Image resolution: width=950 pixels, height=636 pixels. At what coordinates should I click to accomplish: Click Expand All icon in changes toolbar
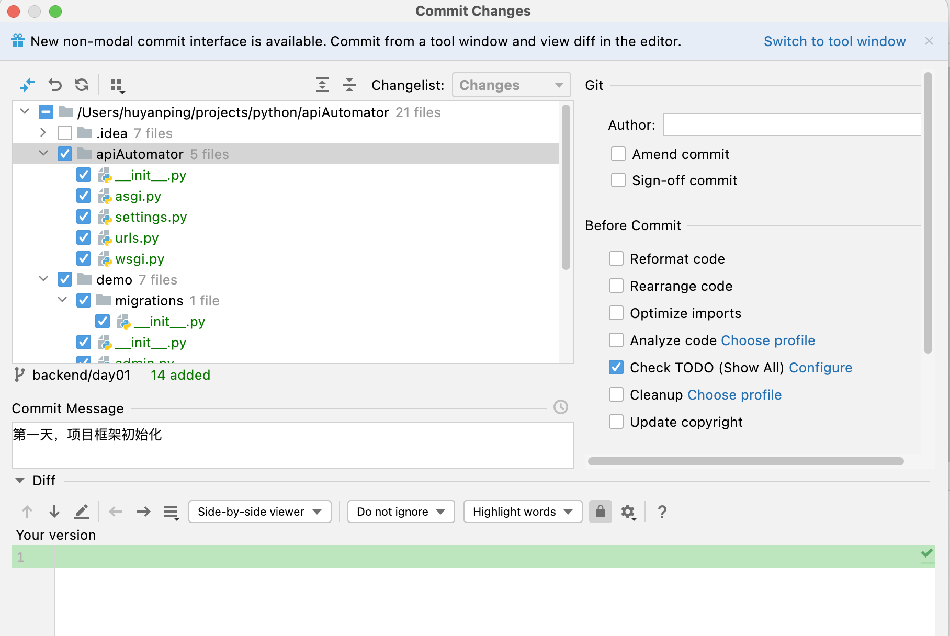point(322,85)
